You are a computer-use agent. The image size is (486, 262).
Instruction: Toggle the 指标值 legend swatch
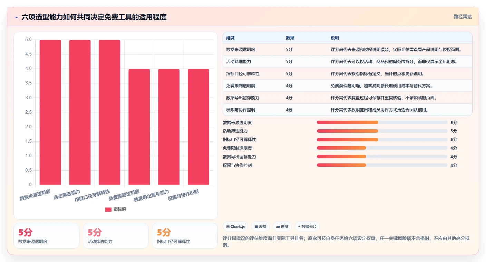coord(108,209)
